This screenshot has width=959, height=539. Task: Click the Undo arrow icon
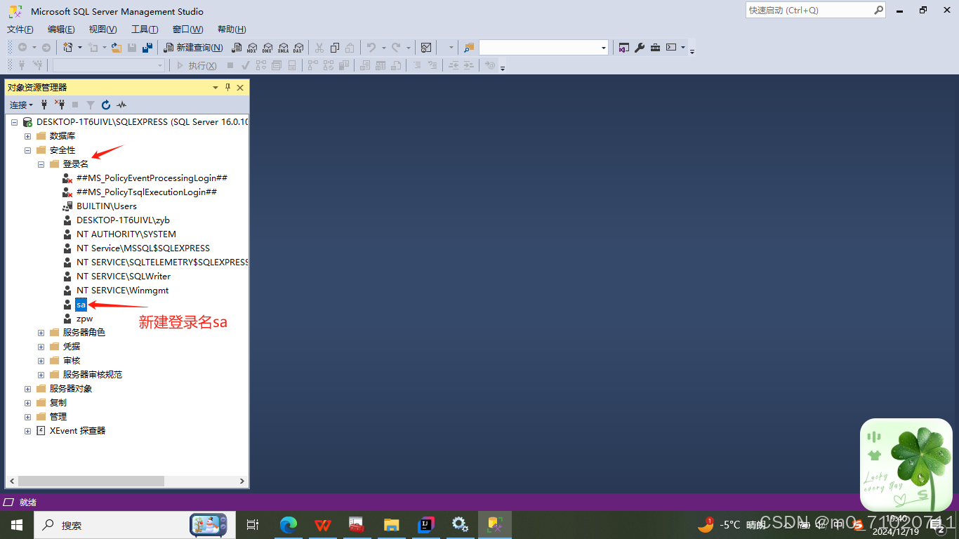click(371, 48)
